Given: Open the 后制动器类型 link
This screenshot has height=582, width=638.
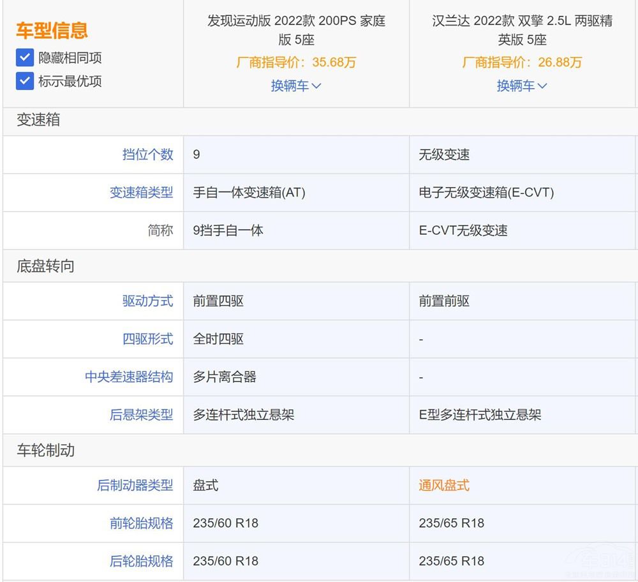Looking at the screenshot, I should (135, 485).
